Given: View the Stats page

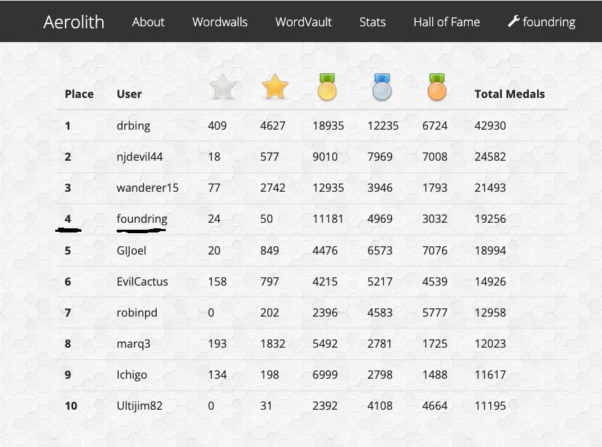Looking at the screenshot, I should (372, 22).
